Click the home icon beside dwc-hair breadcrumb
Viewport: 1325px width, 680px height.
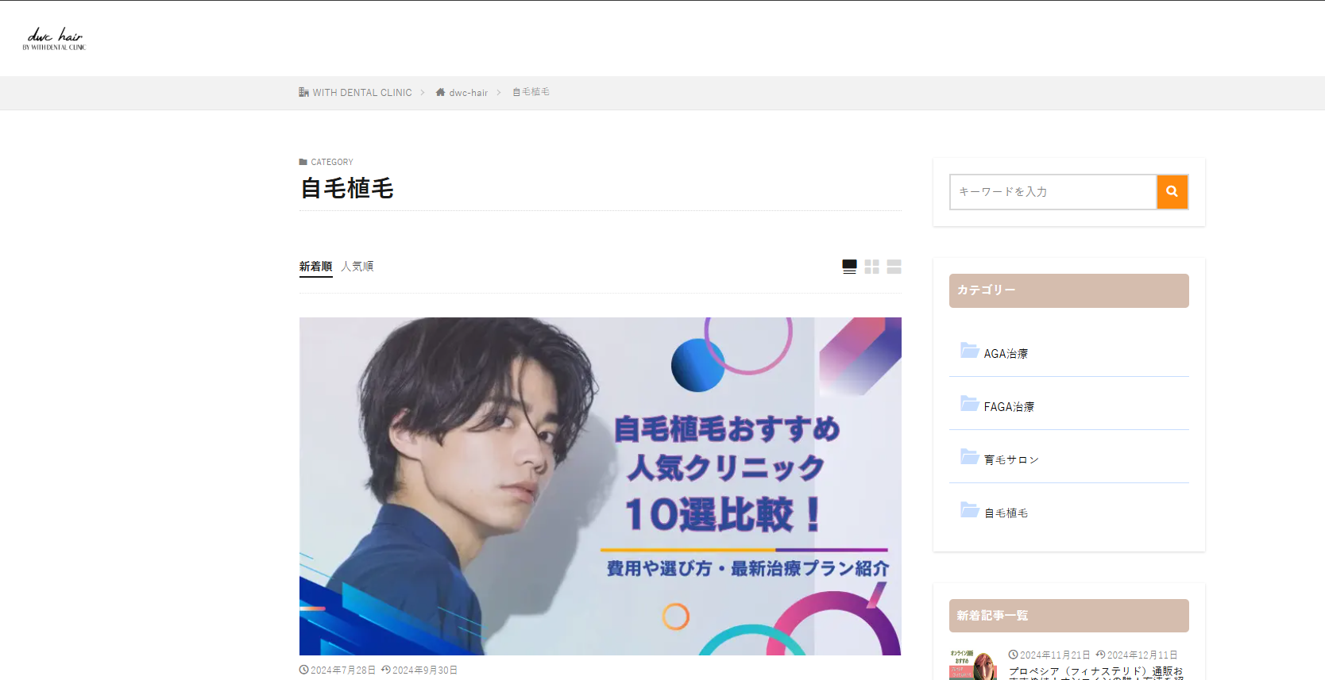point(440,92)
